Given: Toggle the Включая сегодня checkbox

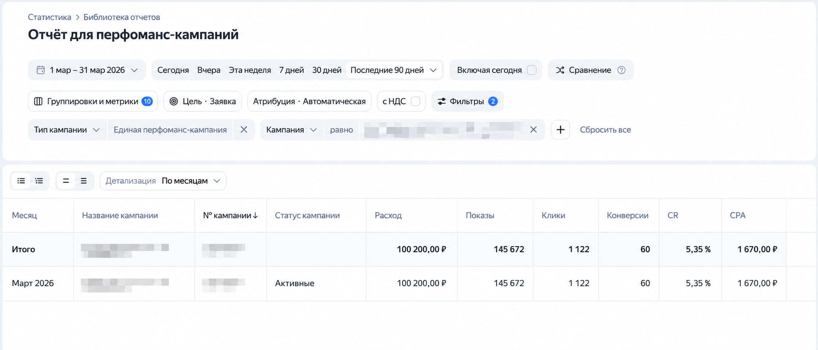Looking at the screenshot, I should [532, 70].
